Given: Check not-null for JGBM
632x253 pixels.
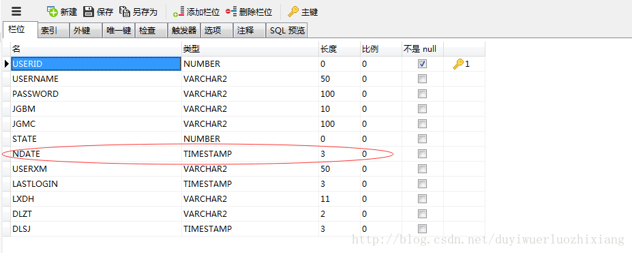Looking at the screenshot, I should pyautogui.click(x=422, y=109).
